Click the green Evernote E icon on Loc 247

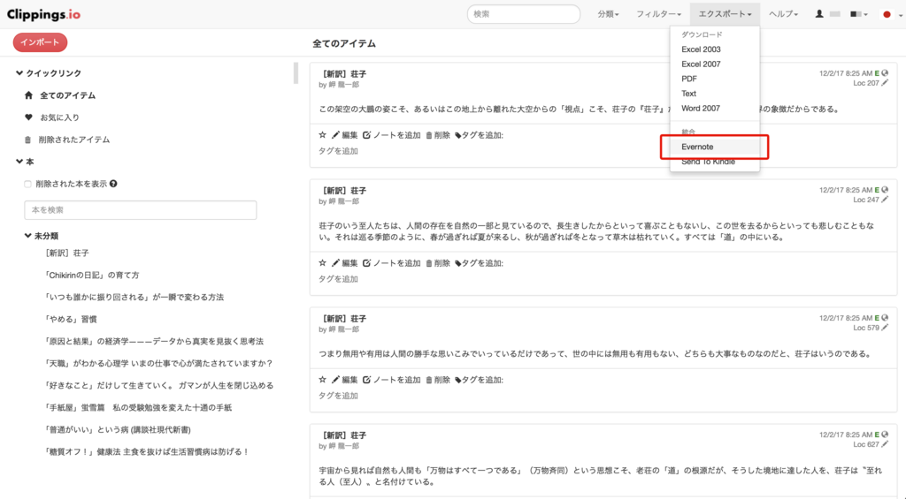coord(877,190)
